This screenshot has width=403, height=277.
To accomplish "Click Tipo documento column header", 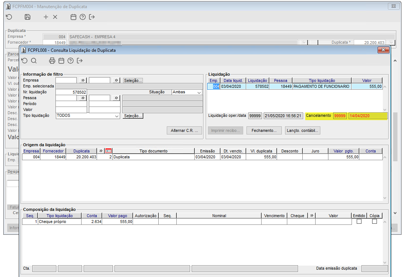I will (154, 151).
